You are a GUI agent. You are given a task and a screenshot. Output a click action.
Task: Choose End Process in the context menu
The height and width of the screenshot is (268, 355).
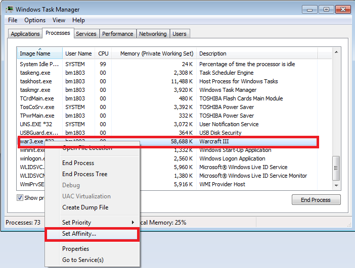tap(78, 163)
